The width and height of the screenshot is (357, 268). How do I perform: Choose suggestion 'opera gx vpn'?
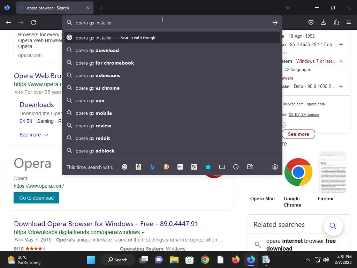coord(172,100)
